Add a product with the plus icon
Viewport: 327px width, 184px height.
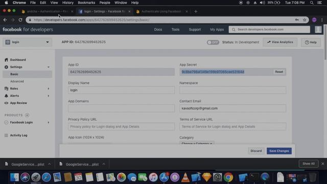pyautogui.click(x=27, y=115)
